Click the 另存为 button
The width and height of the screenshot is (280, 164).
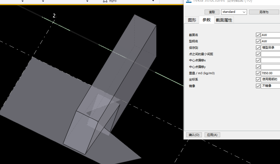click(x=264, y=12)
